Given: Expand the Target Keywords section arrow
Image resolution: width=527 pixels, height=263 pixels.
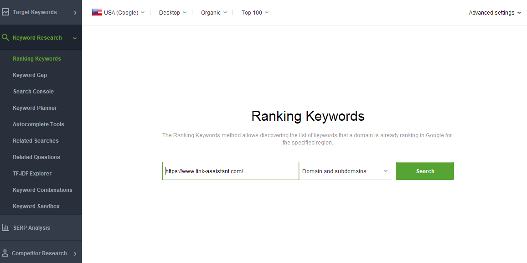Looking at the screenshot, I should click(x=75, y=12).
